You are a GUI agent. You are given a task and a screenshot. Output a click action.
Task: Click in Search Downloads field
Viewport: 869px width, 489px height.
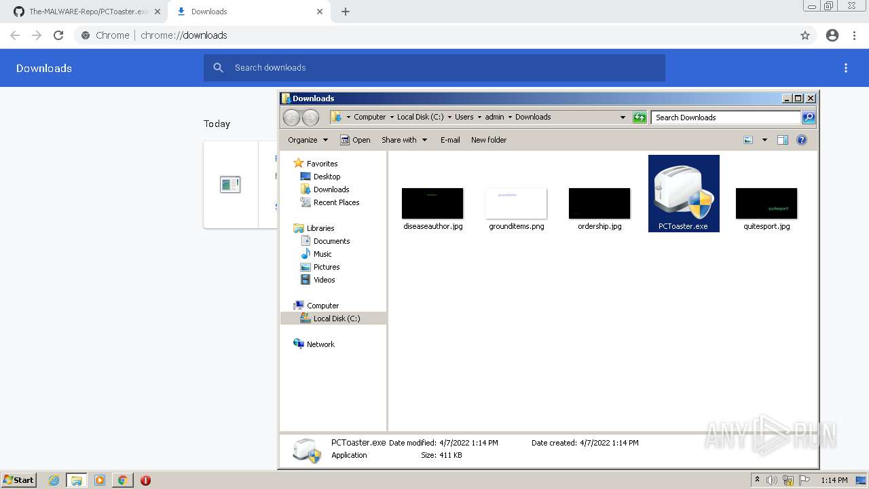pos(726,117)
